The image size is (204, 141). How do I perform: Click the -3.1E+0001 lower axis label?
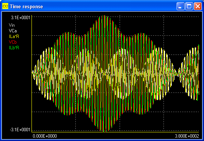point(20,130)
